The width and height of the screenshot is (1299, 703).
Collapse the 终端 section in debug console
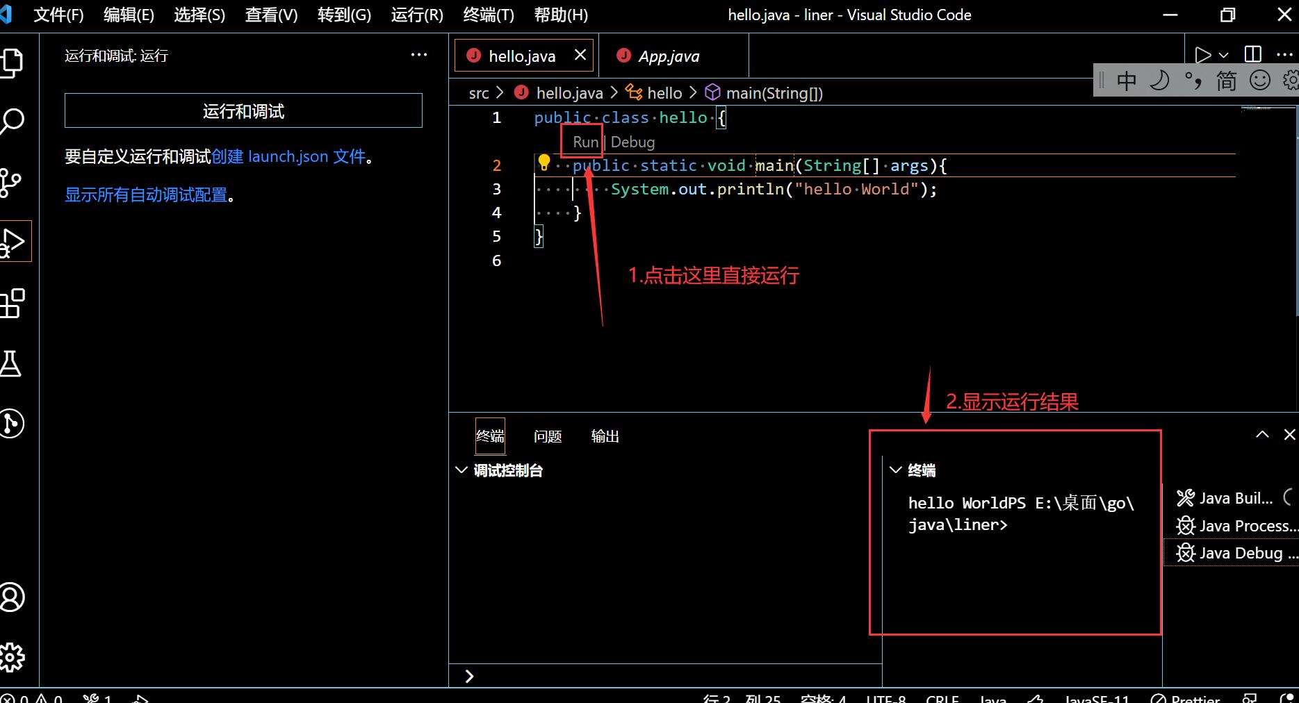[896, 470]
